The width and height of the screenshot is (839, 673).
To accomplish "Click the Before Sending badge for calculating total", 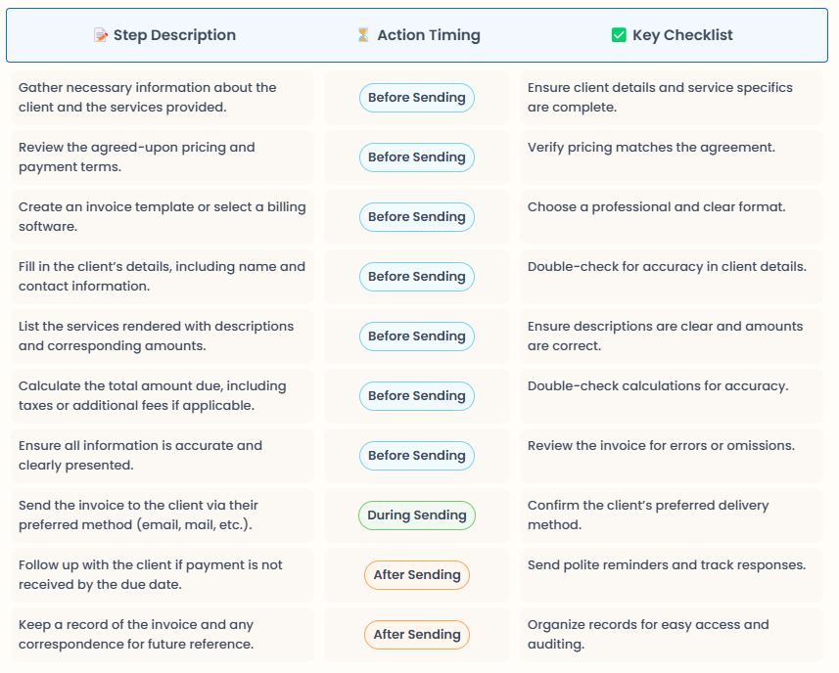I will coord(417,396).
